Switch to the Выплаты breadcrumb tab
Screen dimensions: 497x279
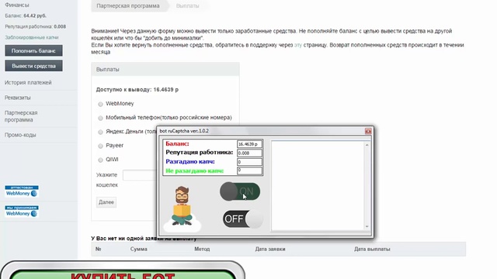pos(188,5)
